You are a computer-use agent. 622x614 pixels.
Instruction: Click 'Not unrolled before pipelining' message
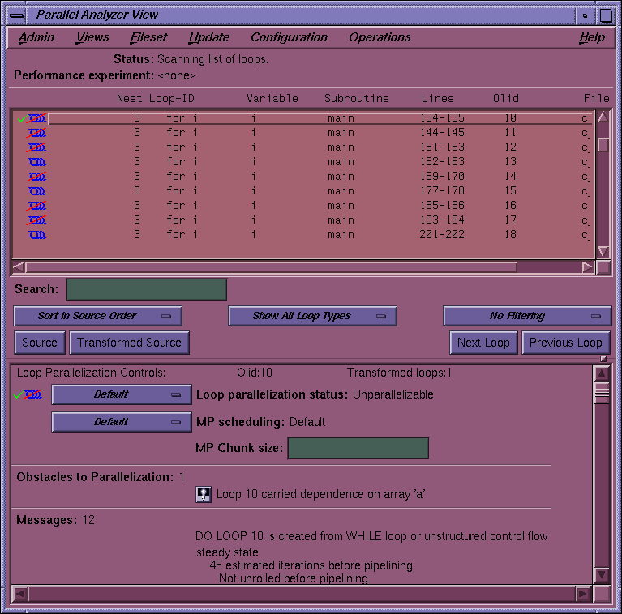[x=294, y=578]
